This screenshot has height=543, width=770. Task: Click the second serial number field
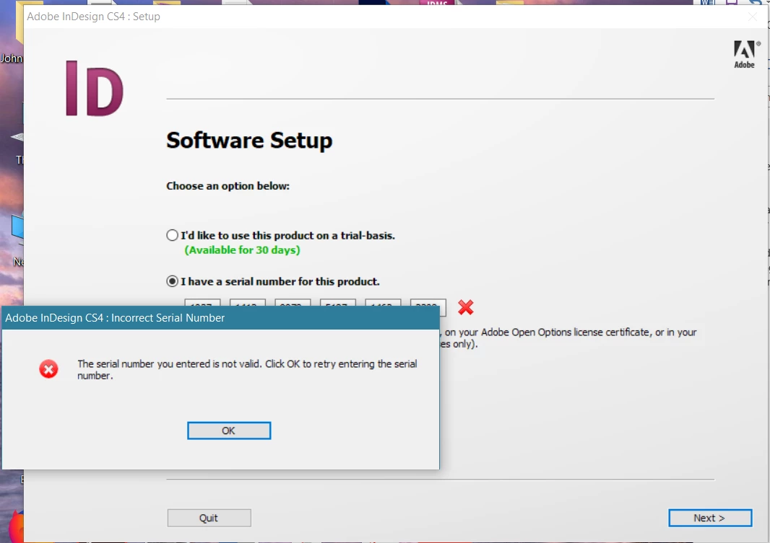248,303
